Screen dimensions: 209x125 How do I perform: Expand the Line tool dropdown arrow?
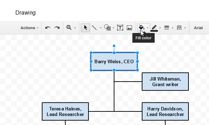click(x=101, y=28)
